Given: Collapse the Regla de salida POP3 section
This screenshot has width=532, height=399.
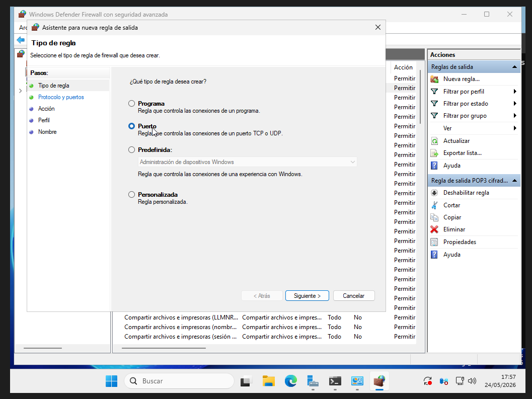Looking at the screenshot, I should (514, 181).
